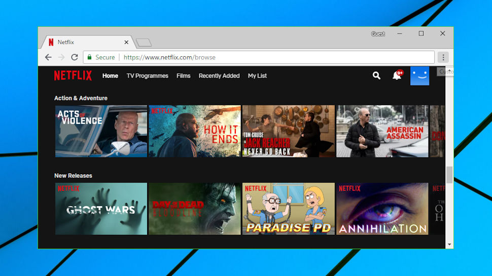Open the Annihilation thumbnail
The image size is (492, 276).
coord(382,209)
